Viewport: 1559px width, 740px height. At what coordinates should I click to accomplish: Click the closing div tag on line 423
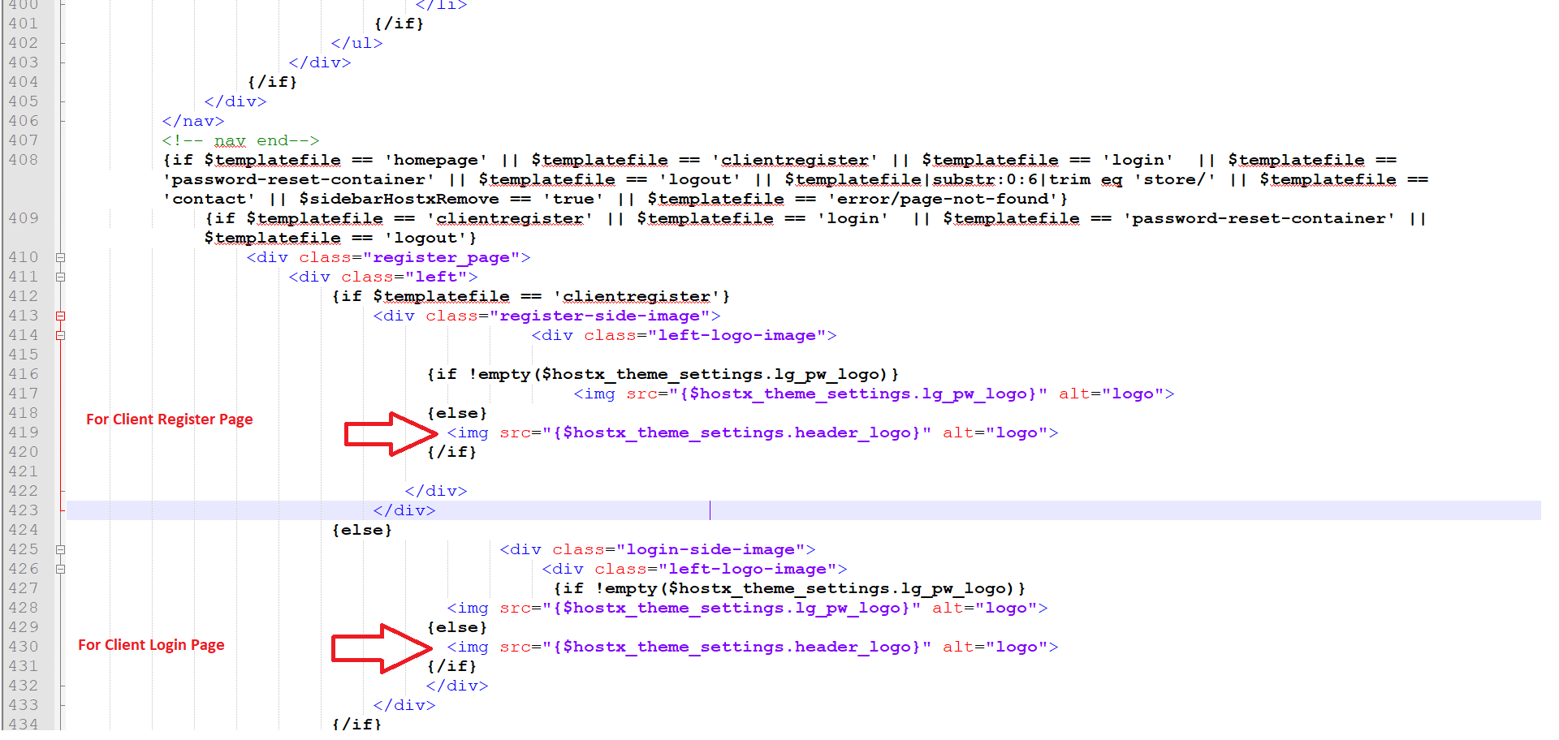click(404, 510)
